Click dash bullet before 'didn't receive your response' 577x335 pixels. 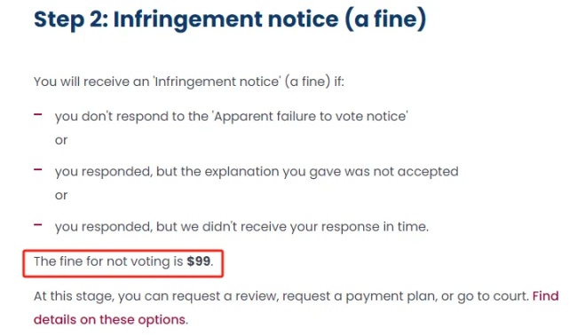click(38, 225)
